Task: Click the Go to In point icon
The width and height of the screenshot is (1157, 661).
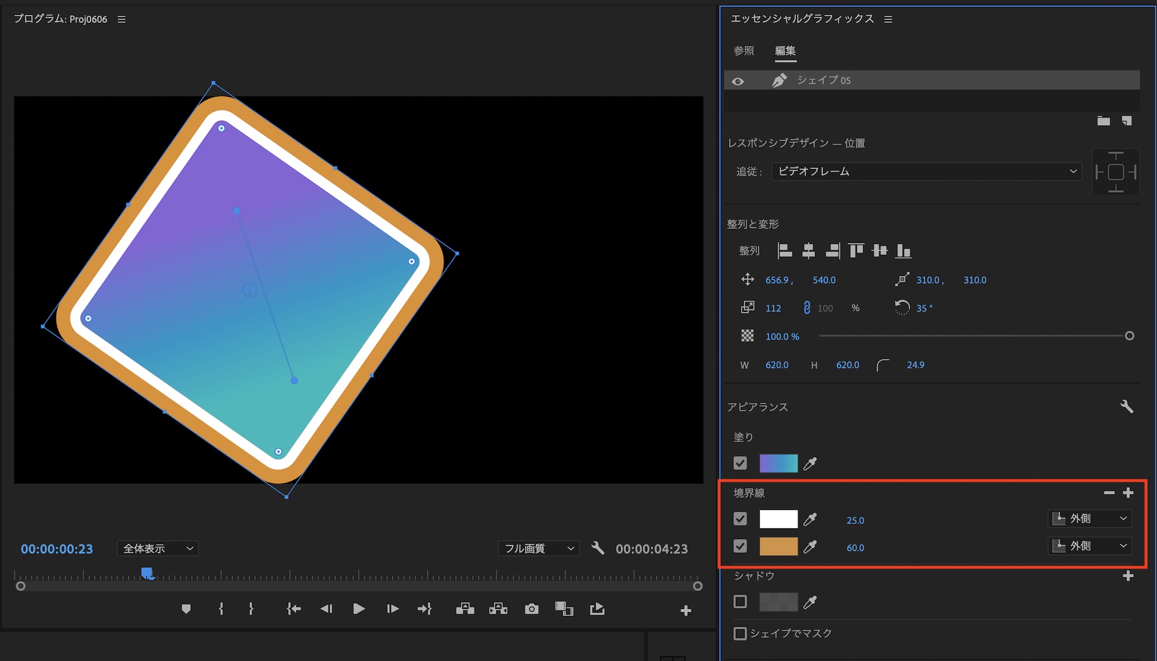Action: (x=294, y=609)
